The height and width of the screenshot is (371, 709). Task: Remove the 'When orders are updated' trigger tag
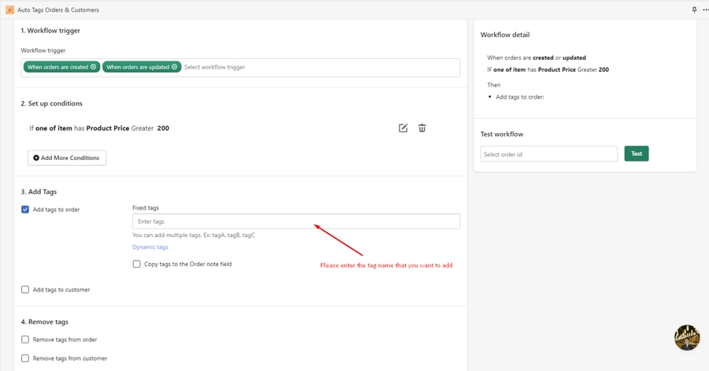[175, 67]
